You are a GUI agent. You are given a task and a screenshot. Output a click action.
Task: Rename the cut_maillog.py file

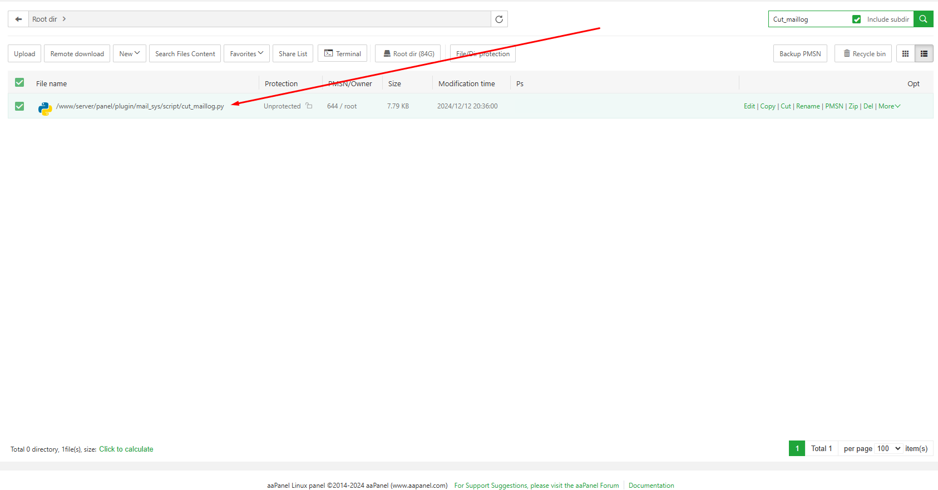pyautogui.click(x=808, y=106)
